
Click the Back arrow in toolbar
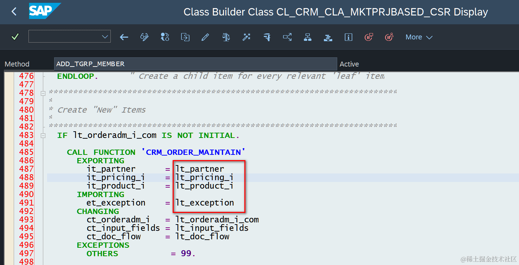click(124, 37)
